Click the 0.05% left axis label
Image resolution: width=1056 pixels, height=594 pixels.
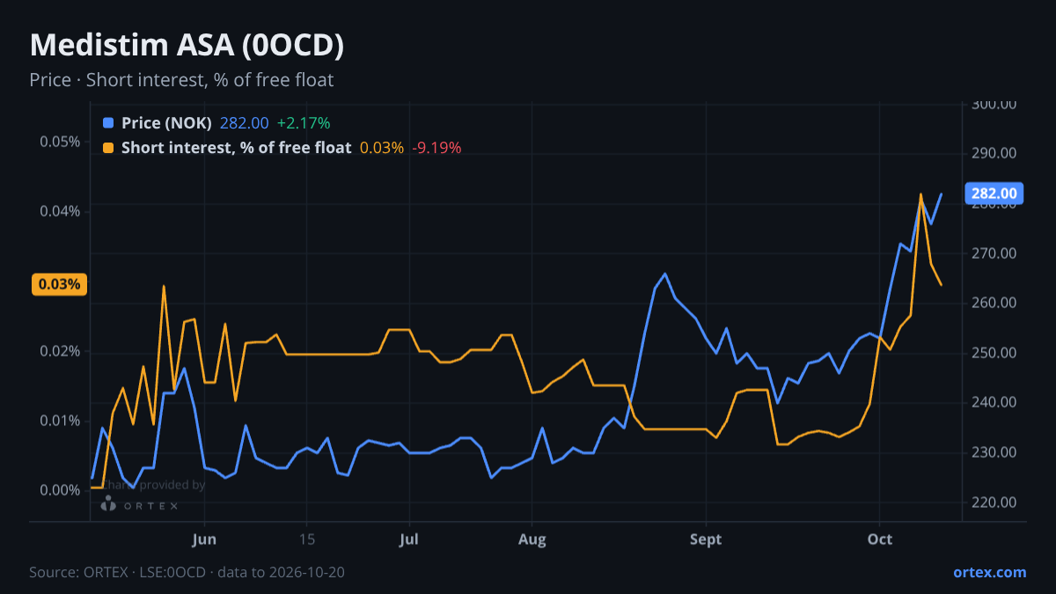click(x=60, y=142)
